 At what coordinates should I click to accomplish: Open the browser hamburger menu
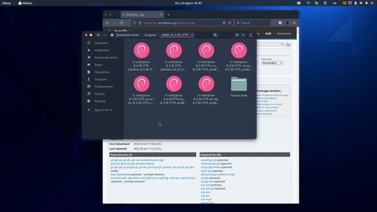pos(295,23)
